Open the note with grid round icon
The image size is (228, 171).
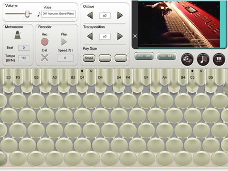(203, 59)
